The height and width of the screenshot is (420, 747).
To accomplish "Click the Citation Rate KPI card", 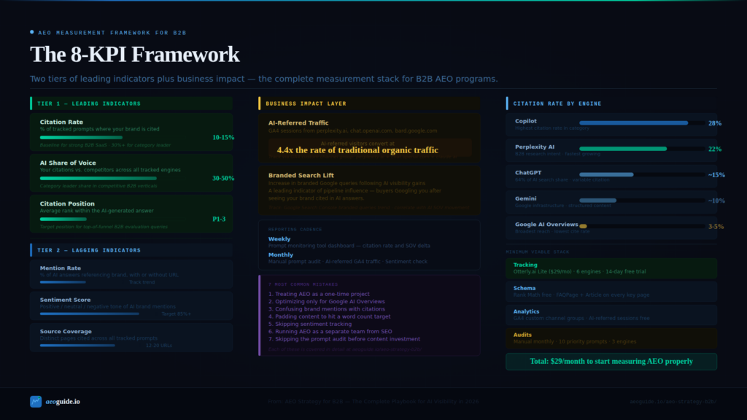I will click(131, 132).
